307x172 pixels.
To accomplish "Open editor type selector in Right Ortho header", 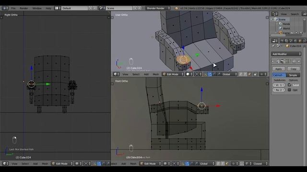I will coord(5,163).
